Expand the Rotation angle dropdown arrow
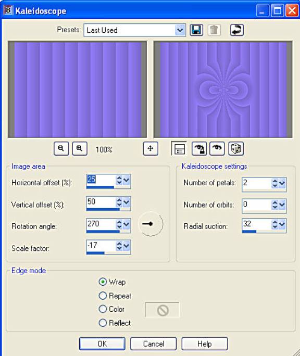 click(x=127, y=224)
